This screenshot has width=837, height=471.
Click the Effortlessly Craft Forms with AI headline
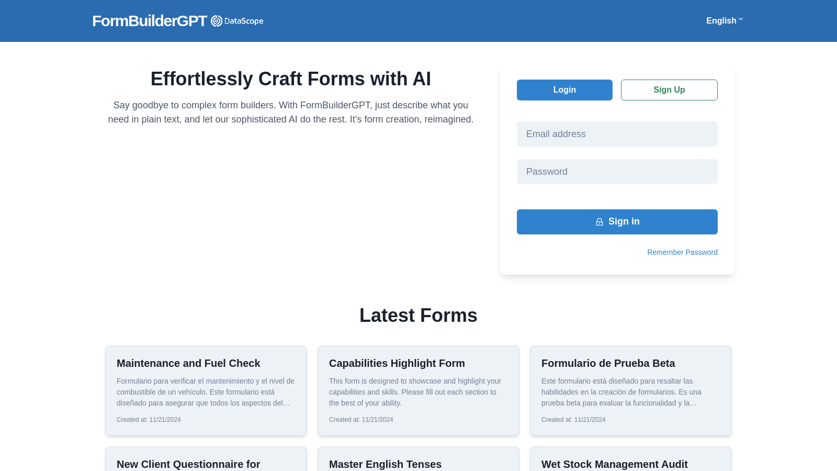(x=290, y=79)
